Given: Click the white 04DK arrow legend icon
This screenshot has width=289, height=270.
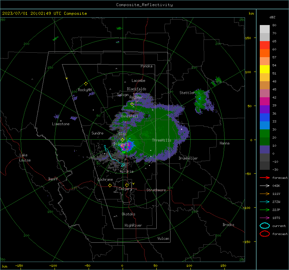Looking at the screenshot, I should tap(265, 186).
